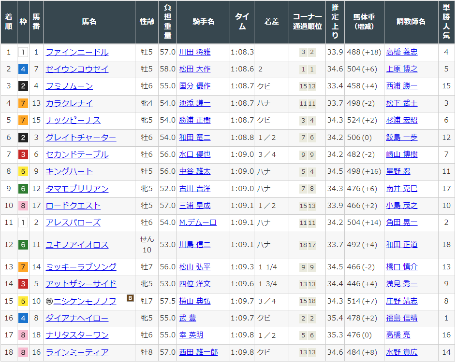Click last-3F cell 35.4

335,318
